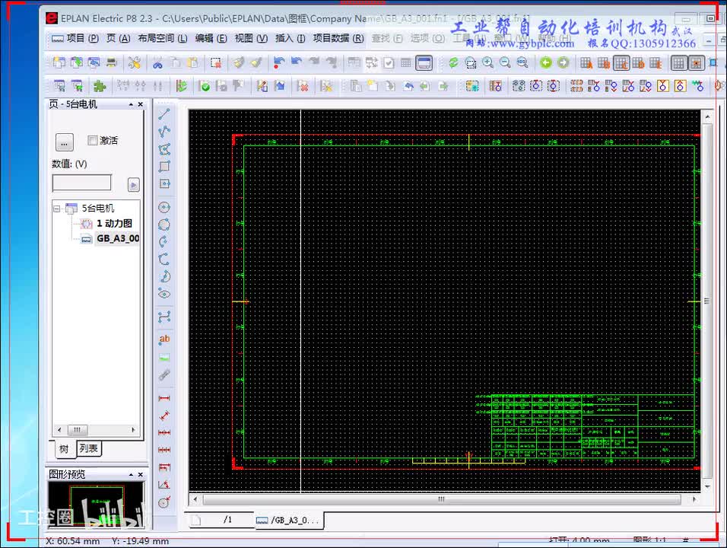The width and height of the screenshot is (727, 548).
Task: Select the circle drawing tool
Action: (164, 207)
